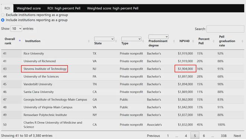Screen dimensions: 246x139
Task: Select Include institutions reporting as a group
Action: [x=3, y=20]
